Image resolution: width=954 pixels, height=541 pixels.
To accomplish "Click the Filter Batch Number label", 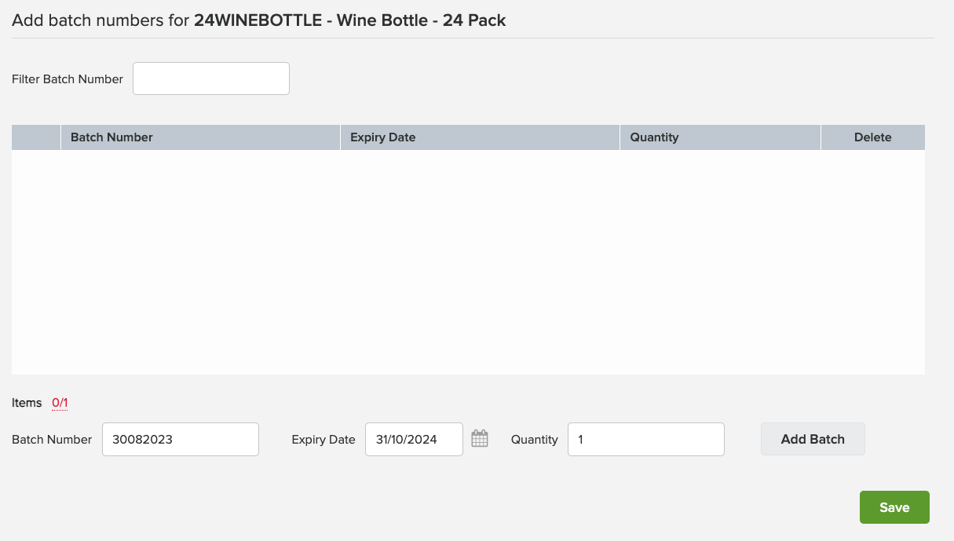I will point(67,79).
